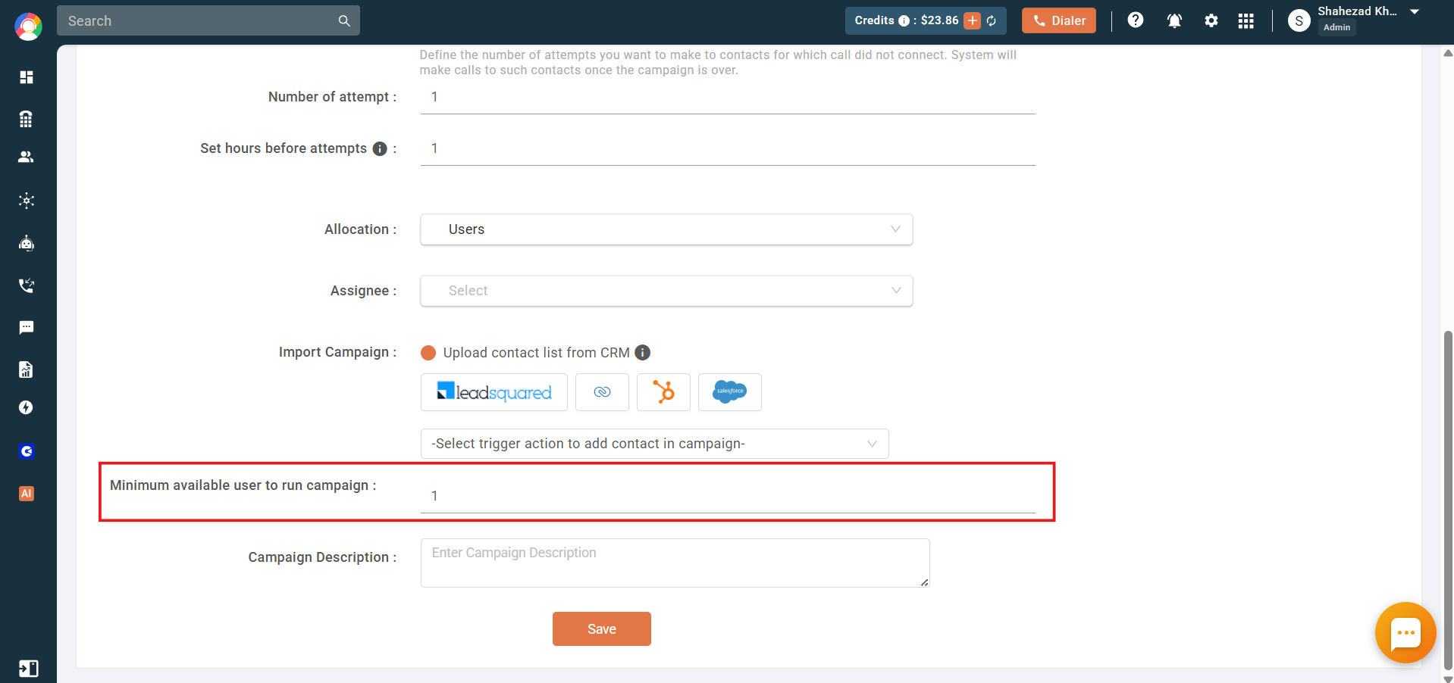Click the Campaign Description text area
This screenshot has width=1454, height=683.
coord(675,563)
